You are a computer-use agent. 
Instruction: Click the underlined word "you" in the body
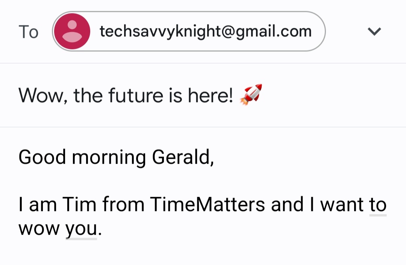(x=81, y=228)
